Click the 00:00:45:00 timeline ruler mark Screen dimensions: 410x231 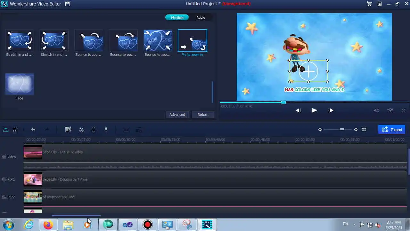(260, 140)
